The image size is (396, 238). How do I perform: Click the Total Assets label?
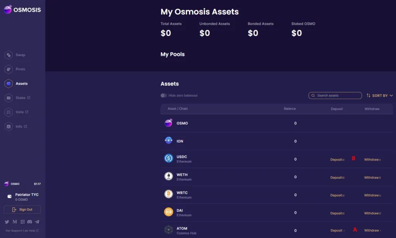click(171, 24)
